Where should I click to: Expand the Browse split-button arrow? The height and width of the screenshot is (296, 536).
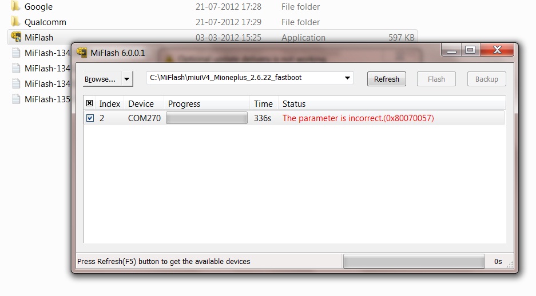coord(127,79)
